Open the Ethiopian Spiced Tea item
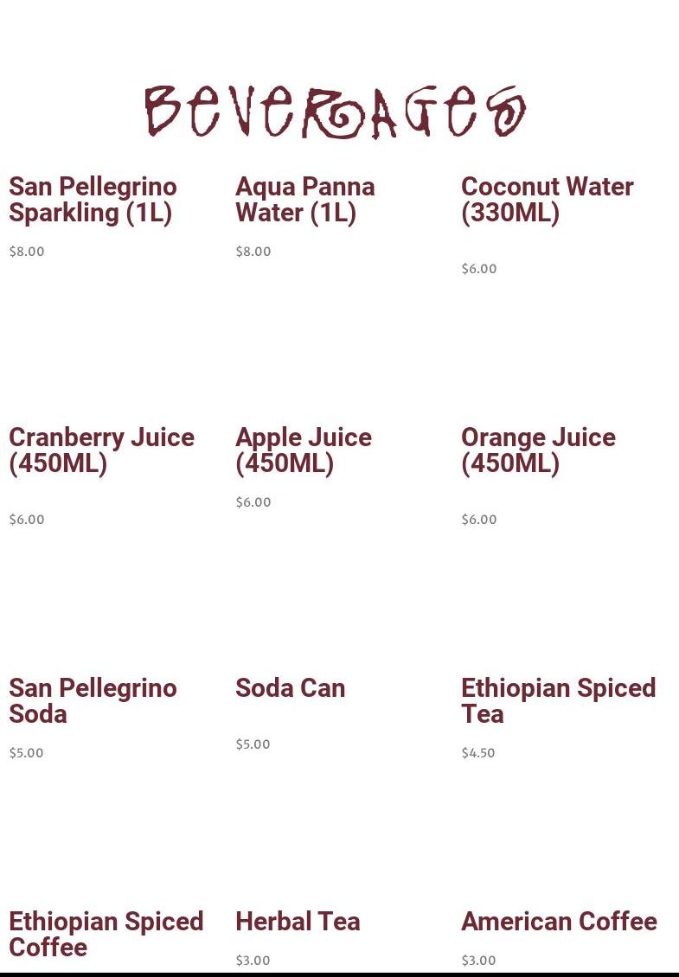The image size is (679, 977). point(558,701)
